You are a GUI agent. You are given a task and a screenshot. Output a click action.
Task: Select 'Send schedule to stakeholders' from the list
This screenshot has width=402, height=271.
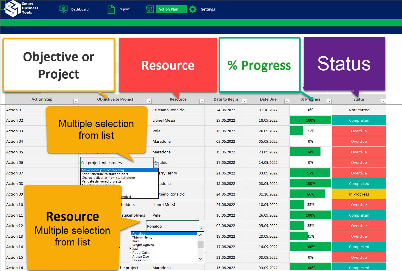point(119,174)
